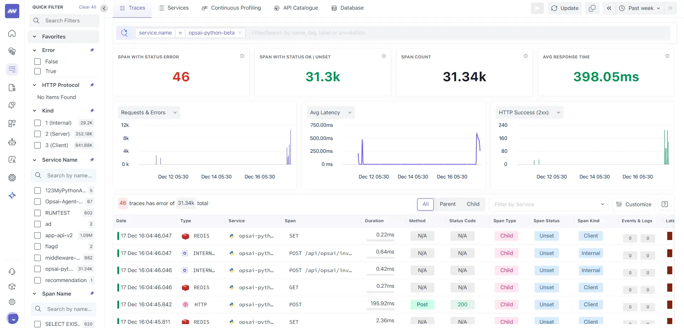Click info icon on Span Count card
This screenshot has width=684, height=328.
point(526,56)
